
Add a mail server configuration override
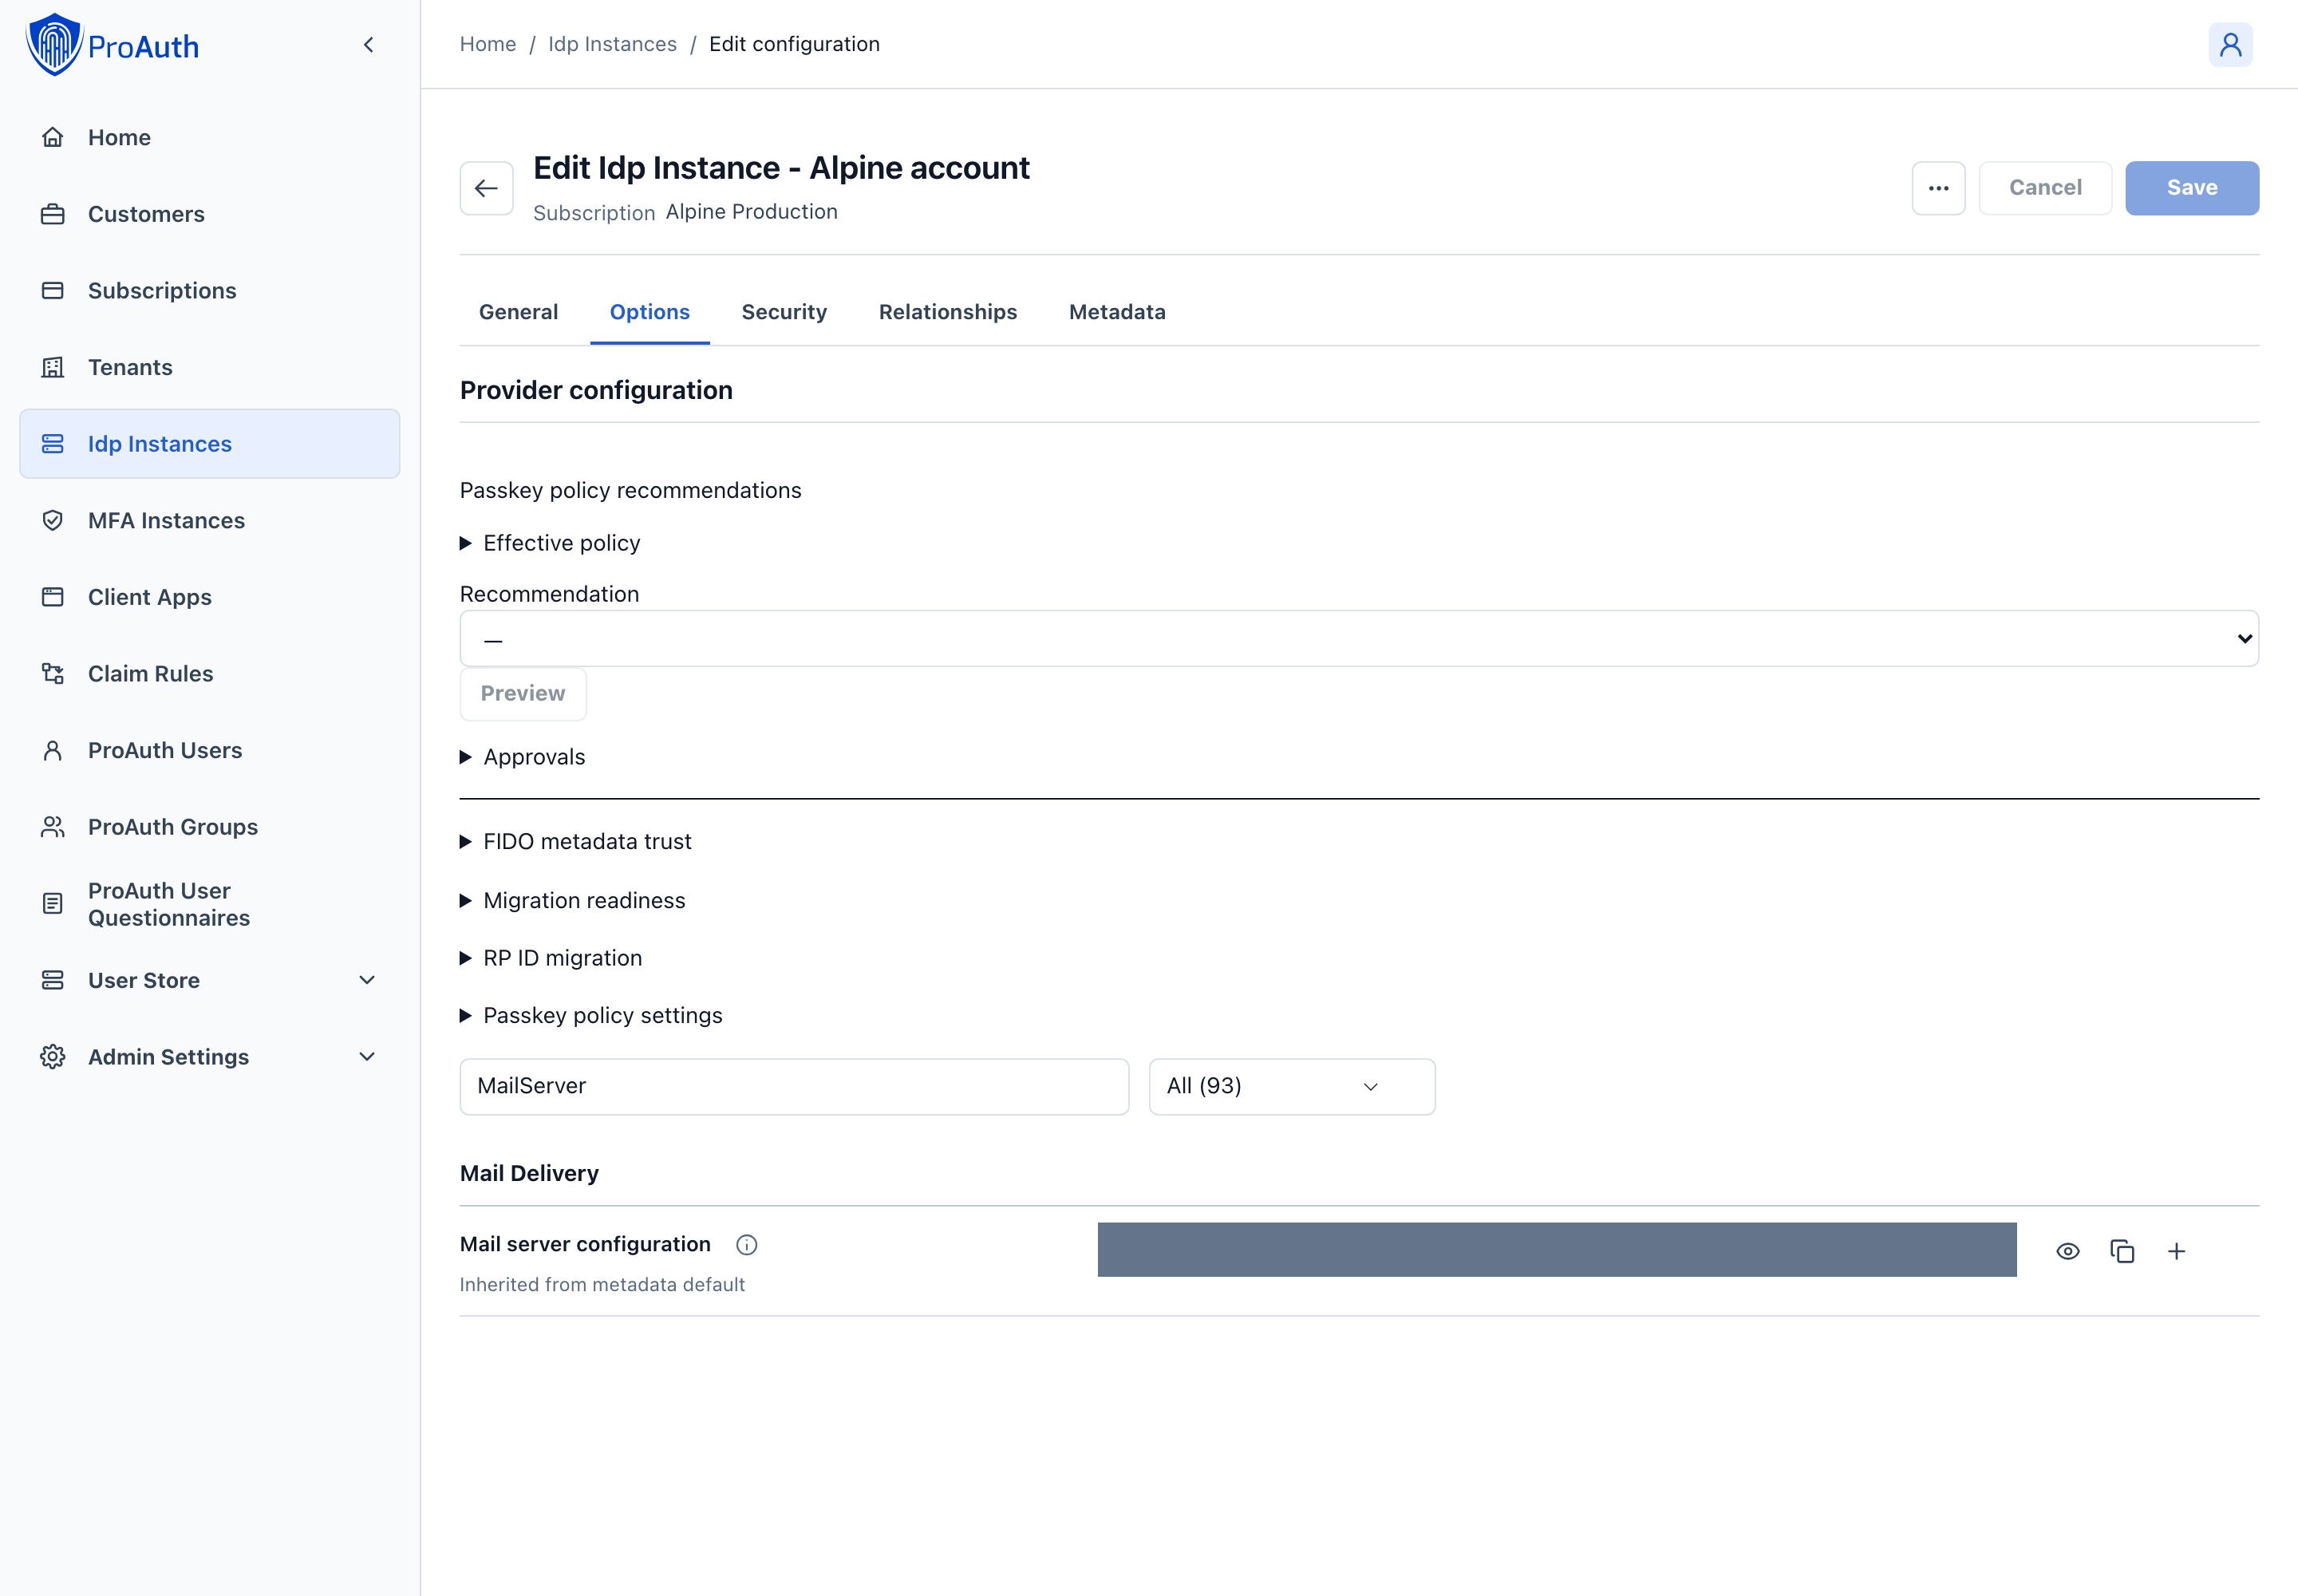coord(2176,1251)
